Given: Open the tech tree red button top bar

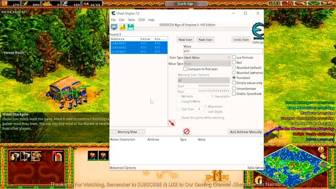Looking at the screenshot, I should [287, 4].
